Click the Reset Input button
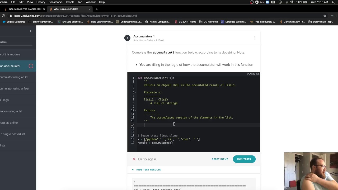The height and width of the screenshot is (190, 338). click(x=220, y=159)
